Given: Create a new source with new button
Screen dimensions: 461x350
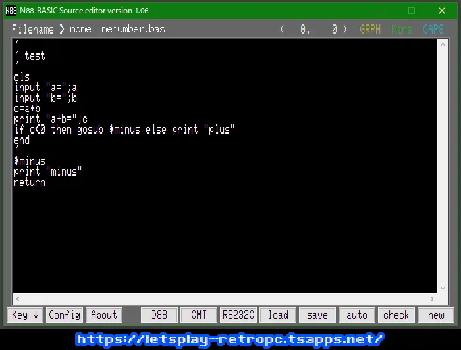Looking at the screenshot, I should 436,315.
